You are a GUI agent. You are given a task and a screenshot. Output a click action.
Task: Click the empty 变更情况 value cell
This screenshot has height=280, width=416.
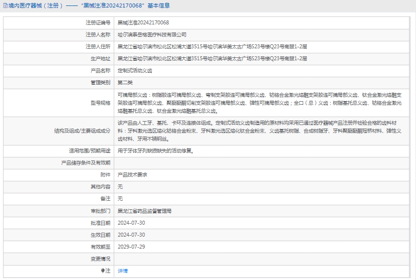click(x=263, y=259)
